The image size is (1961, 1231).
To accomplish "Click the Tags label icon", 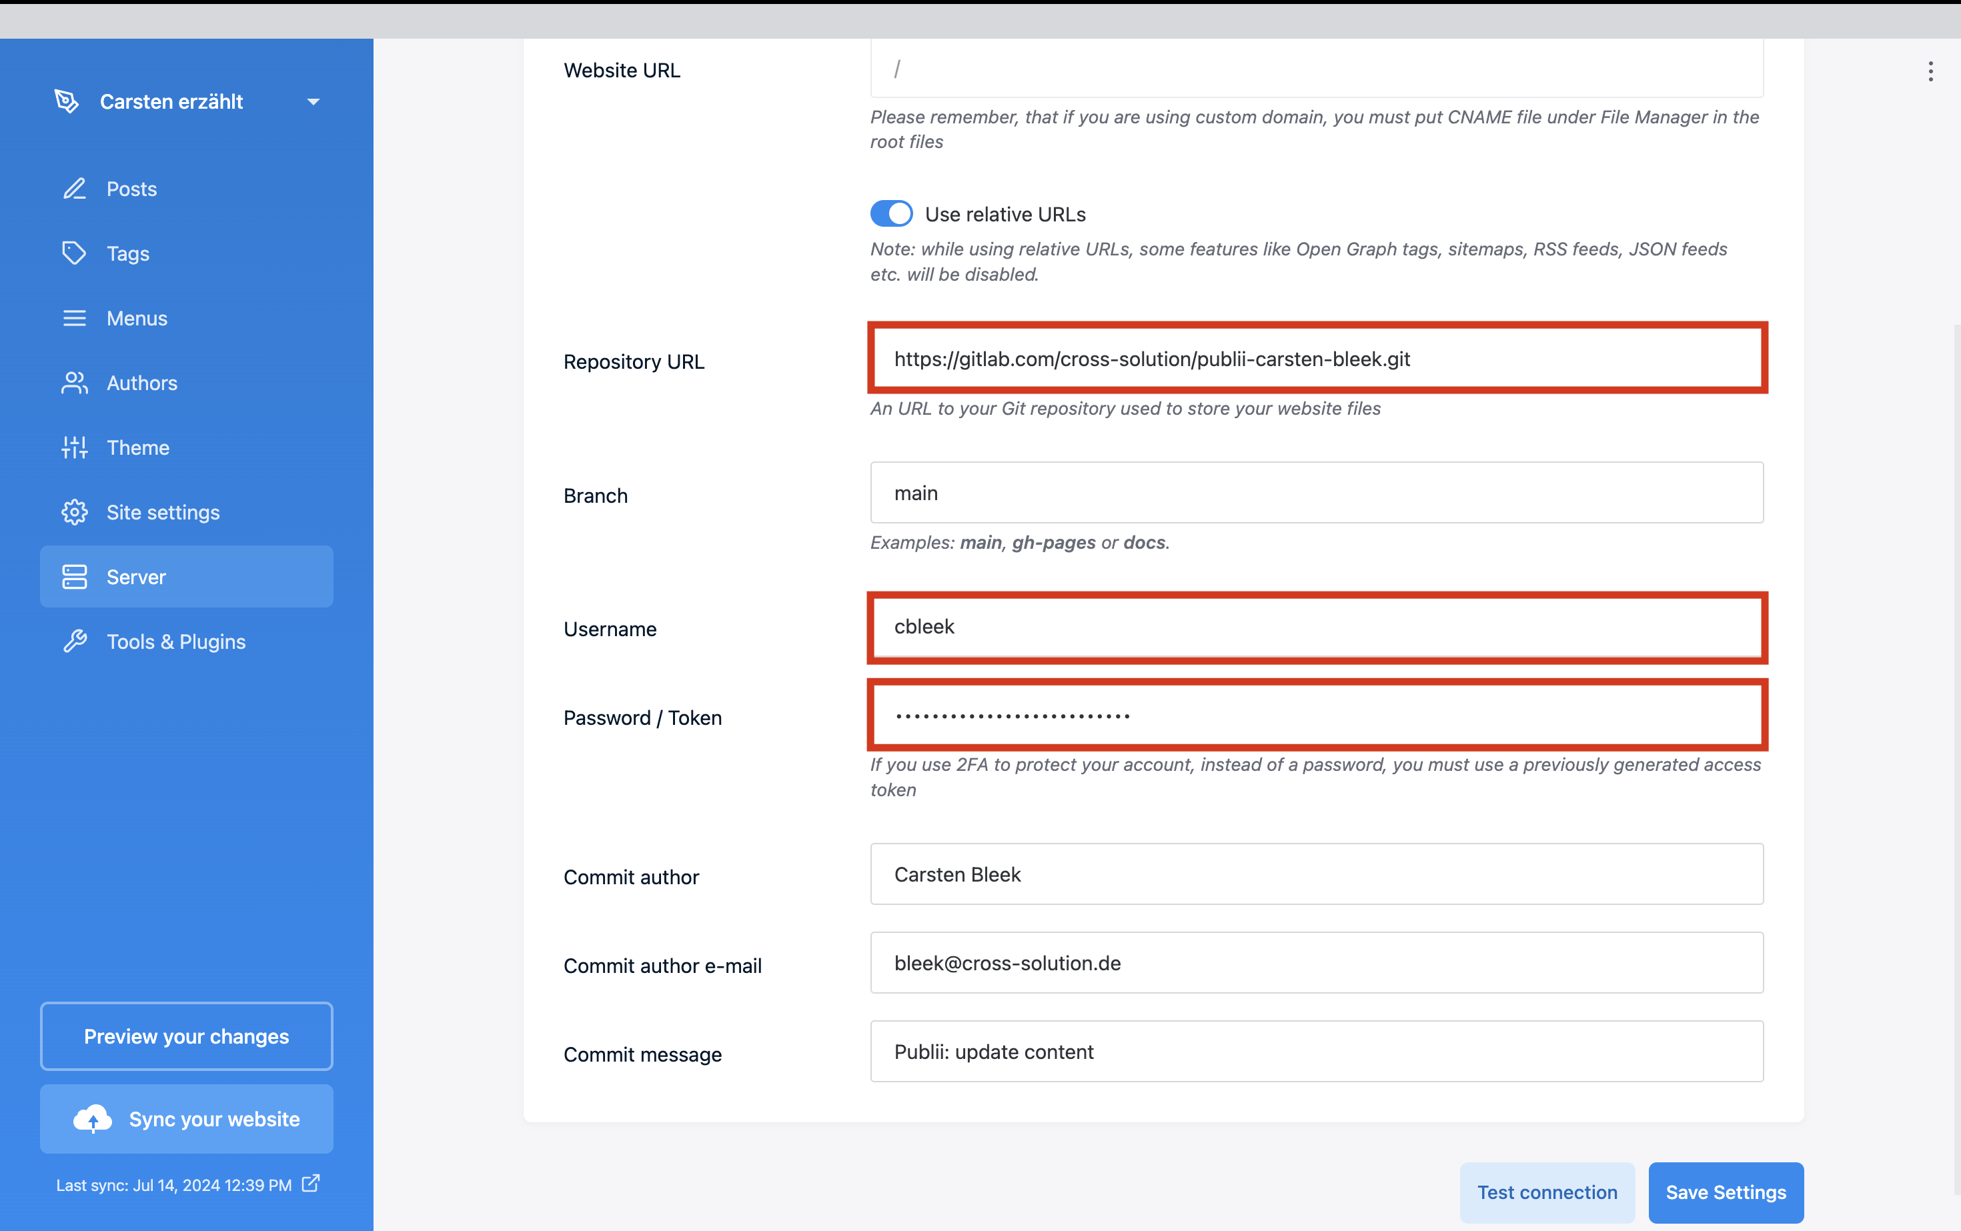I will (74, 253).
